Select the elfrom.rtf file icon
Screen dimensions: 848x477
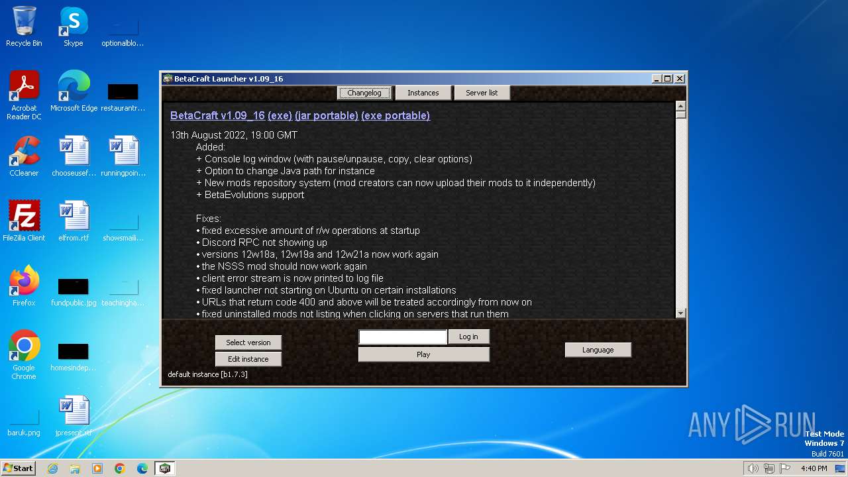pos(74,221)
